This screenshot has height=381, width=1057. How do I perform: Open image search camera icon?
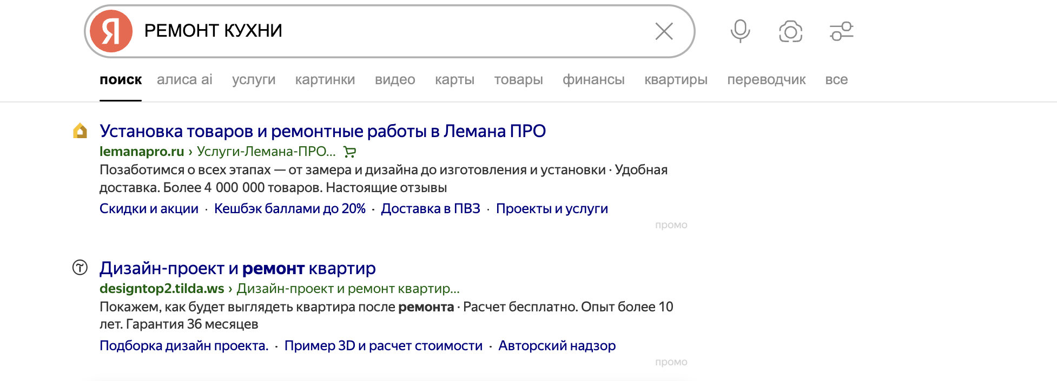tap(790, 31)
